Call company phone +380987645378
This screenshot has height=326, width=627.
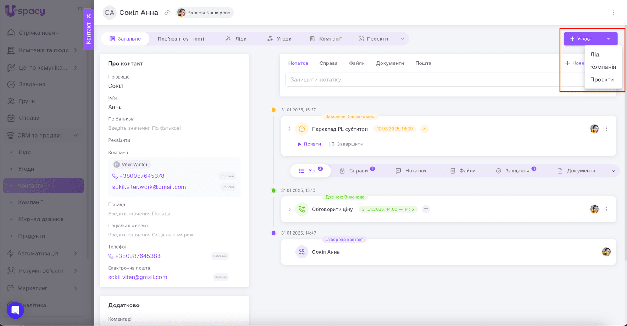[142, 176]
